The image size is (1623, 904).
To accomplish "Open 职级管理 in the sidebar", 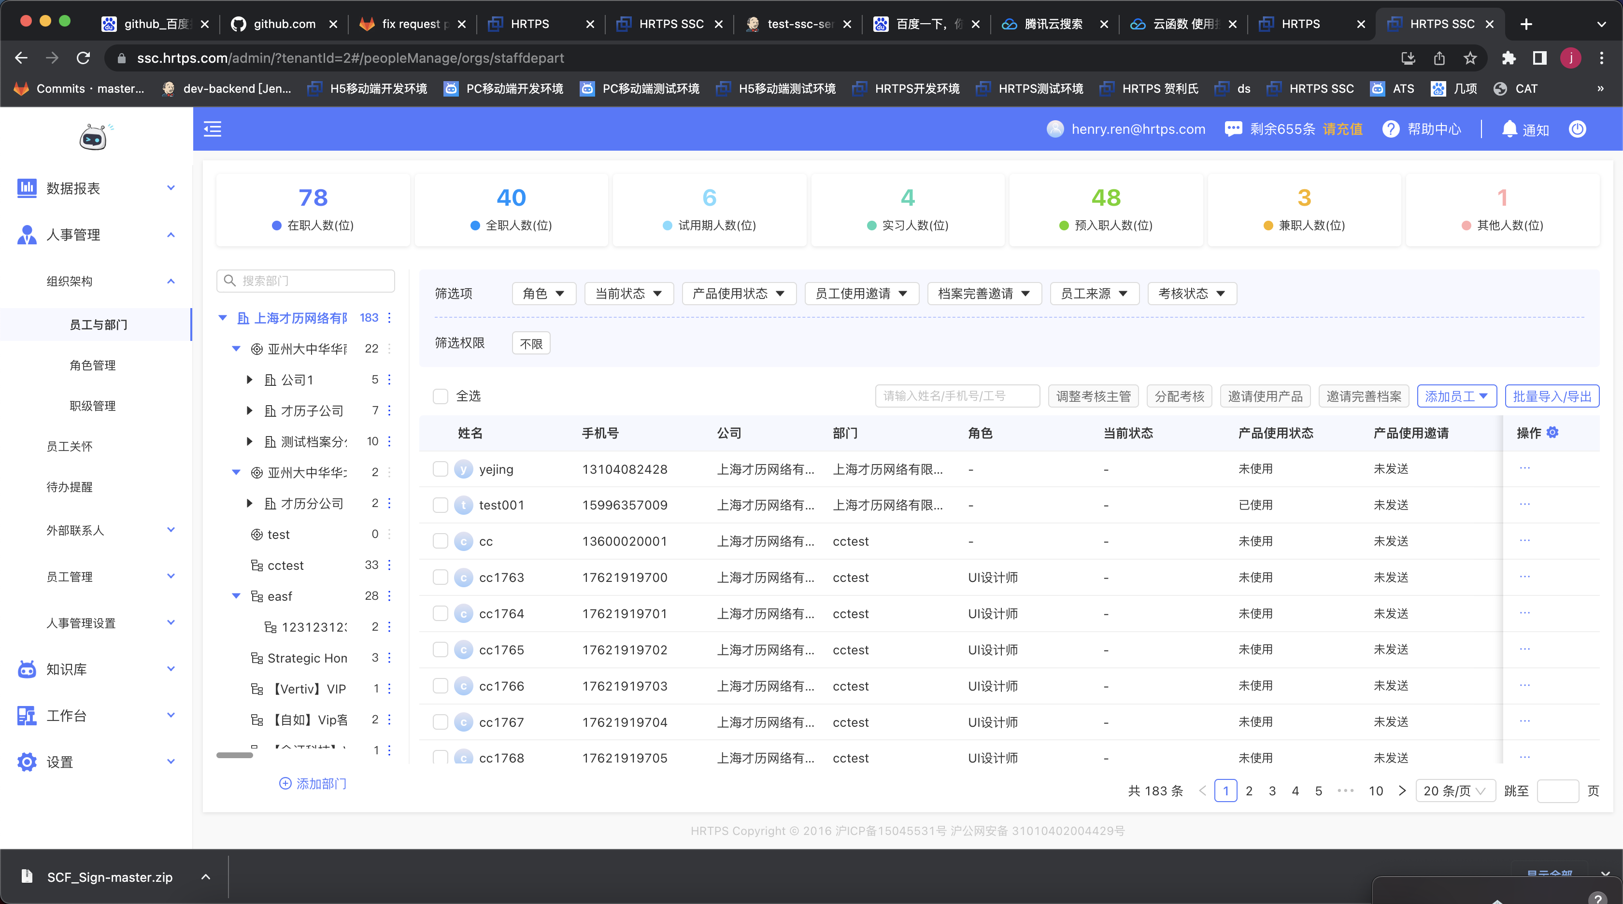I will pyautogui.click(x=93, y=406).
